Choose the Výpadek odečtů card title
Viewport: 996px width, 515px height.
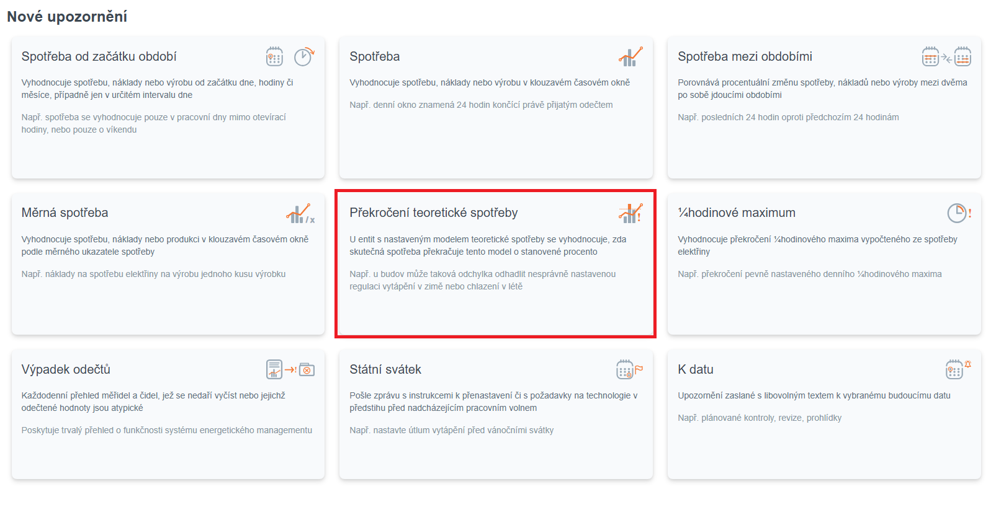(x=66, y=369)
